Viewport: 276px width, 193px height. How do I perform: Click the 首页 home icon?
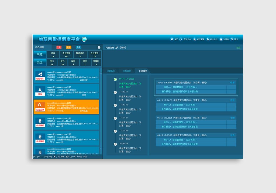[172, 39]
